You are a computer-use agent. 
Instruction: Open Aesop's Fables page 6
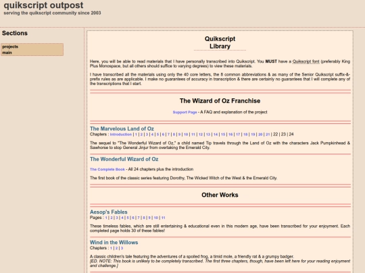tap(133, 218)
